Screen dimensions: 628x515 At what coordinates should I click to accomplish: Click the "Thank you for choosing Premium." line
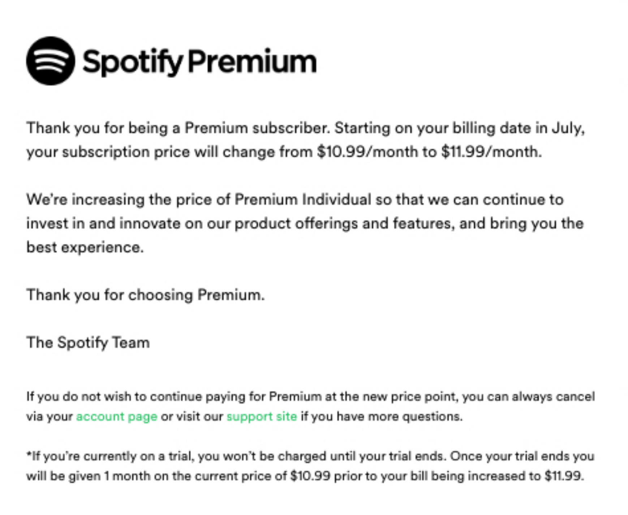pyautogui.click(x=145, y=295)
